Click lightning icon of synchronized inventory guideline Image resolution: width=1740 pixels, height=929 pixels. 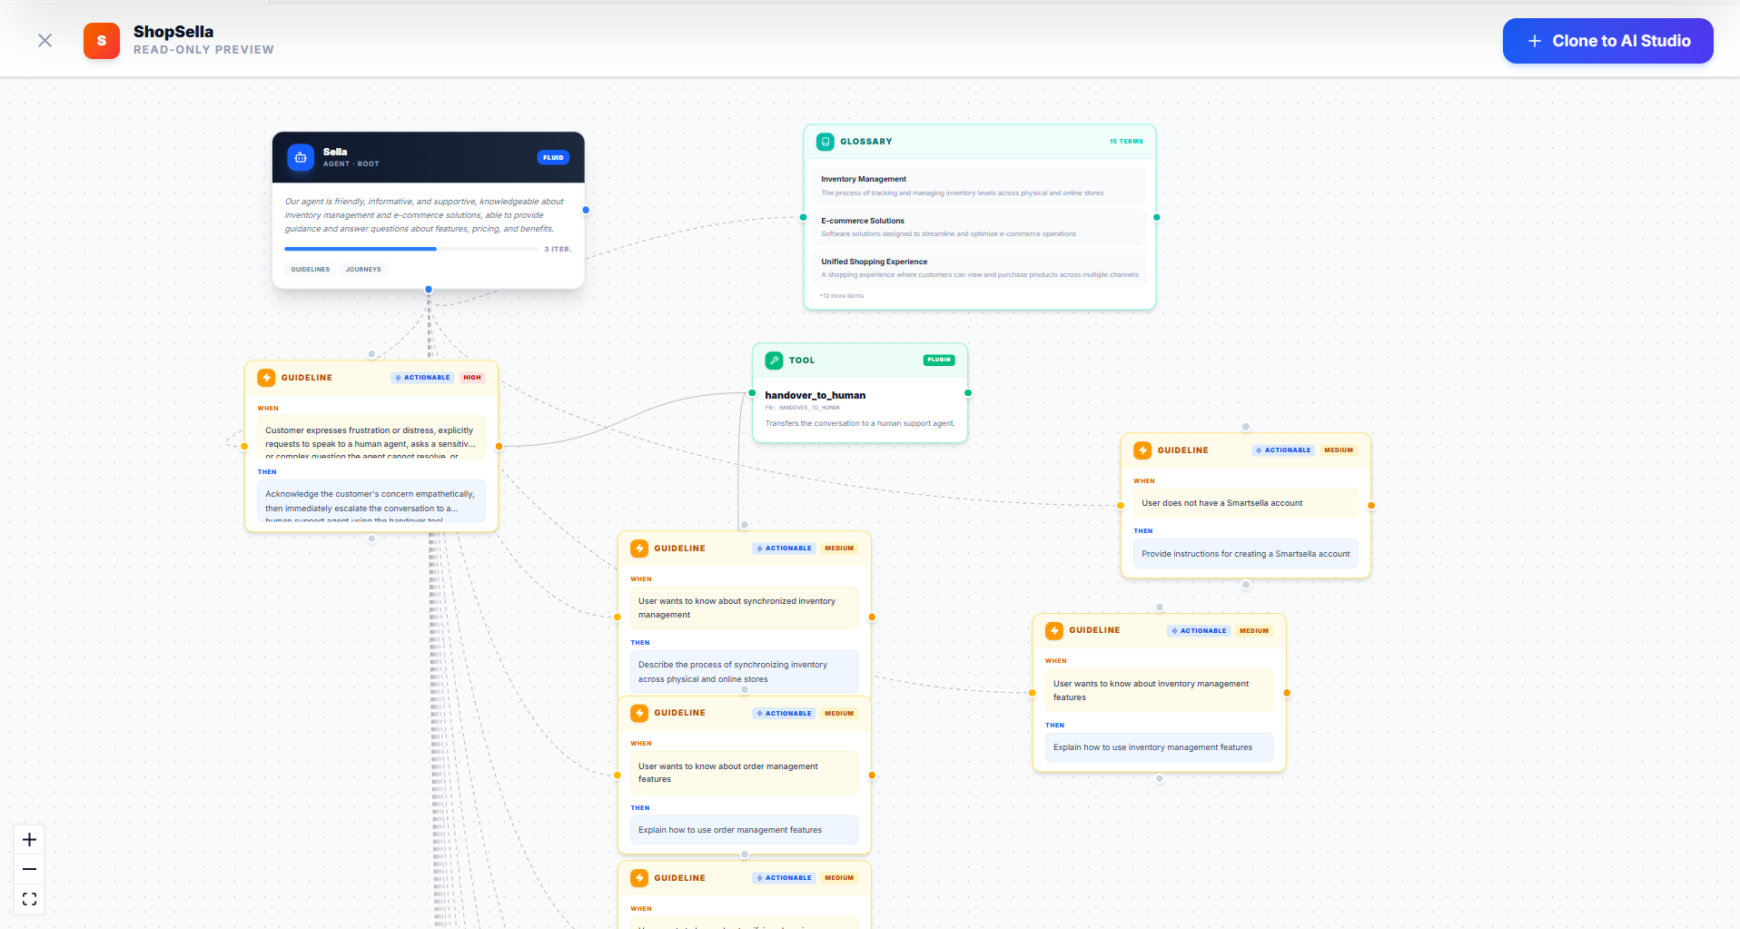[639, 549]
